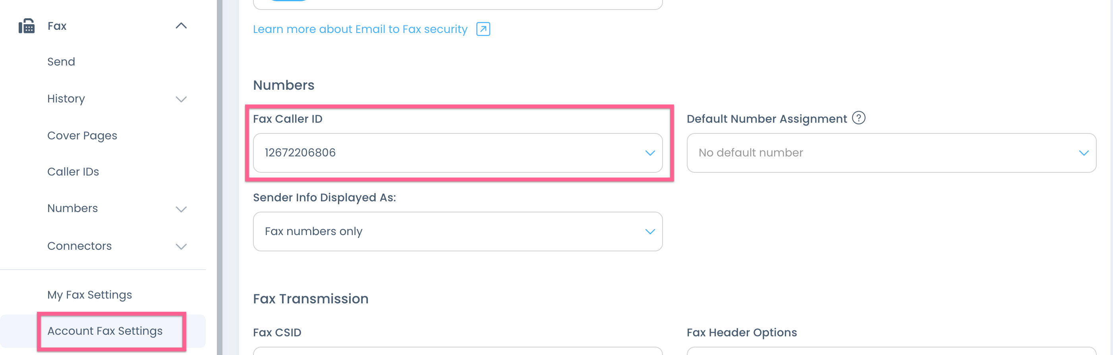The width and height of the screenshot is (1113, 355).
Task: Select Account Fax Settings in sidebar
Action: (x=105, y=331)
